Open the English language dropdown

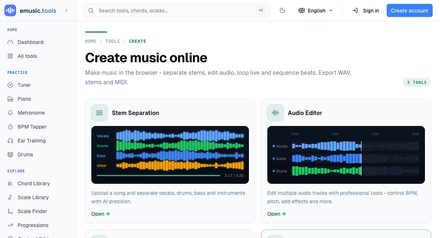[315, 11]
